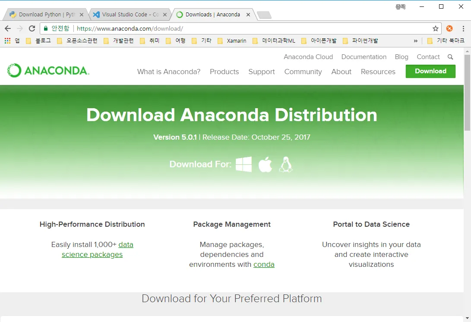Image resolution: width=471 pixels, height=322 pixels.
Task: Click the scrollbar up arrow
Action: tap(467, 51)
